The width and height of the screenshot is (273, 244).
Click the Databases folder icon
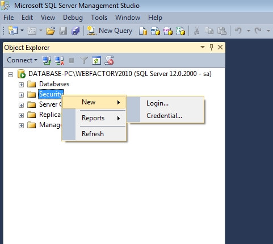pyautogui.click(x=31, y=84)
